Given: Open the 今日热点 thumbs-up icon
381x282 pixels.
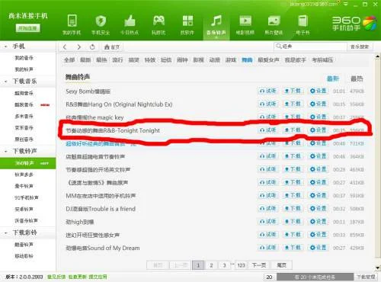Looking at the screenshot, I should pyautogui.click(x=130, y=24).
